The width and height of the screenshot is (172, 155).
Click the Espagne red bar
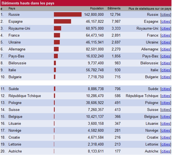point(62,21)
